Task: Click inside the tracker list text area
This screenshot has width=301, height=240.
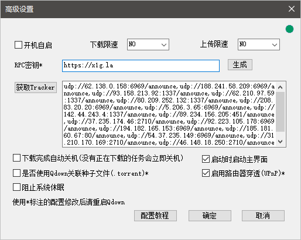Action: 169,114
